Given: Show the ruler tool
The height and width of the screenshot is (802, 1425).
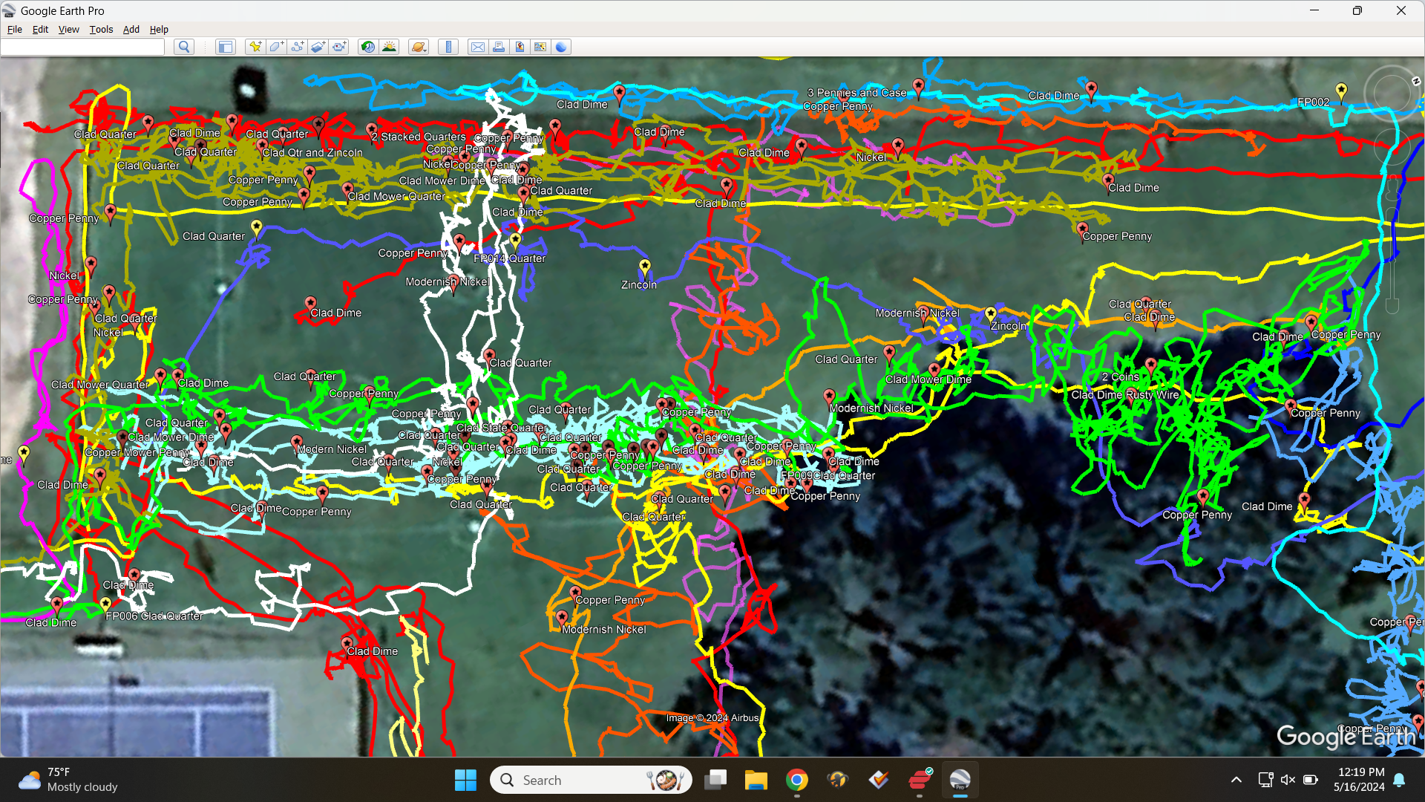Looking at the screenshot, I should [448, 47].
